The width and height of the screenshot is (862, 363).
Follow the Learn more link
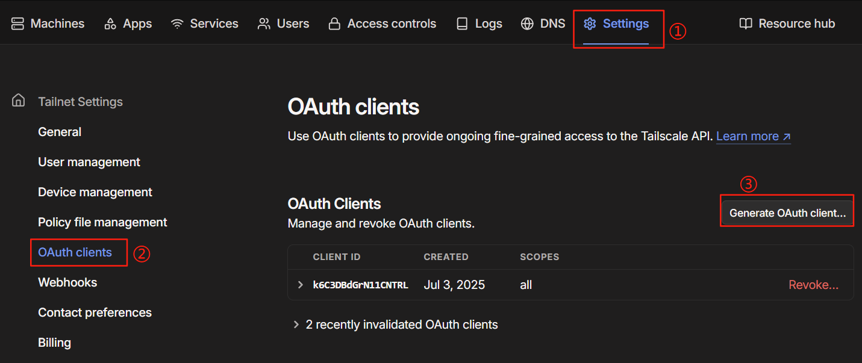click(754, 137)
